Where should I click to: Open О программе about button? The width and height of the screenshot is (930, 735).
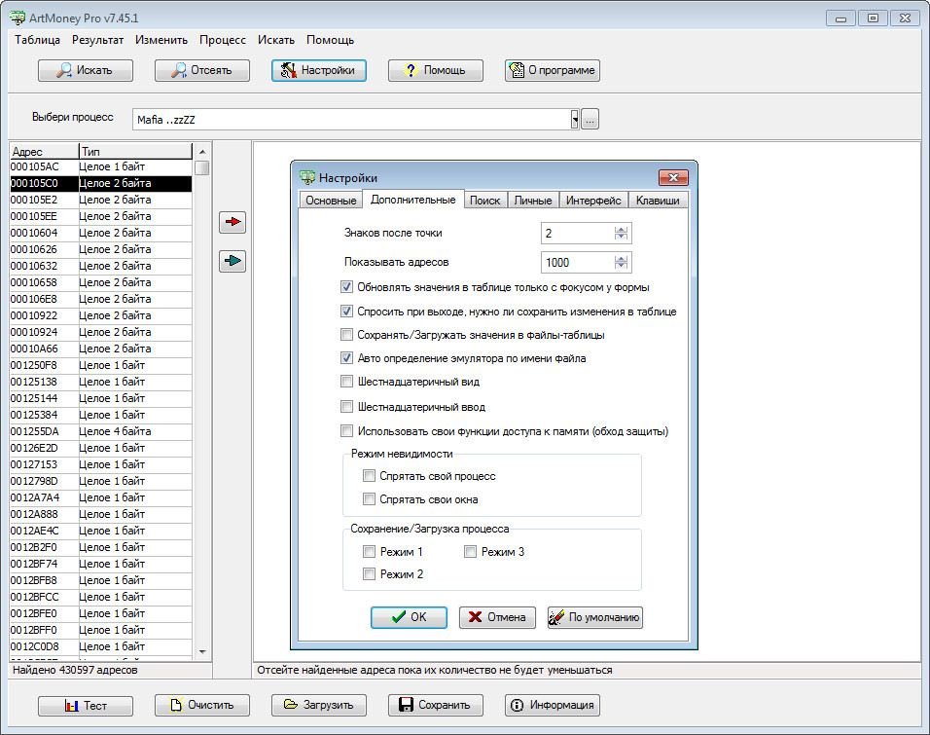tap(552, 70)
